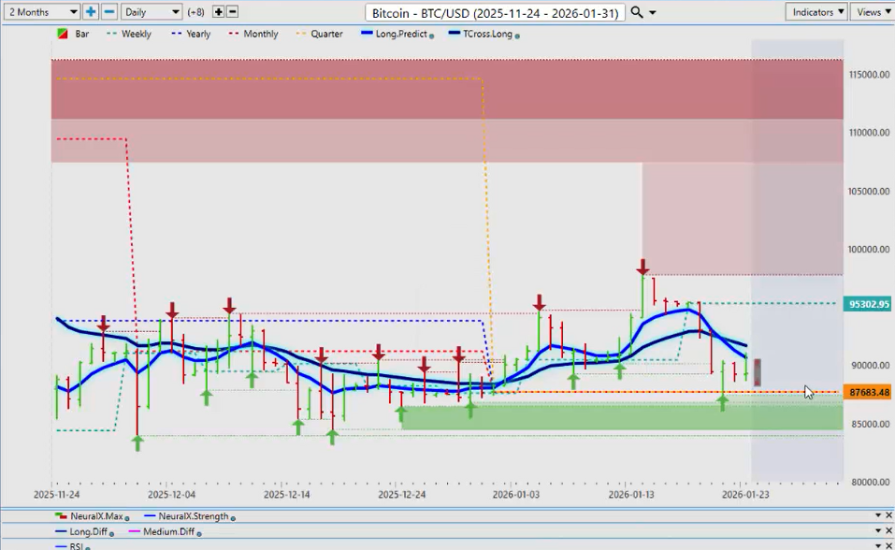Toggle the Monthly legend entry
The image size is (895, 550).
click(253, 34)
